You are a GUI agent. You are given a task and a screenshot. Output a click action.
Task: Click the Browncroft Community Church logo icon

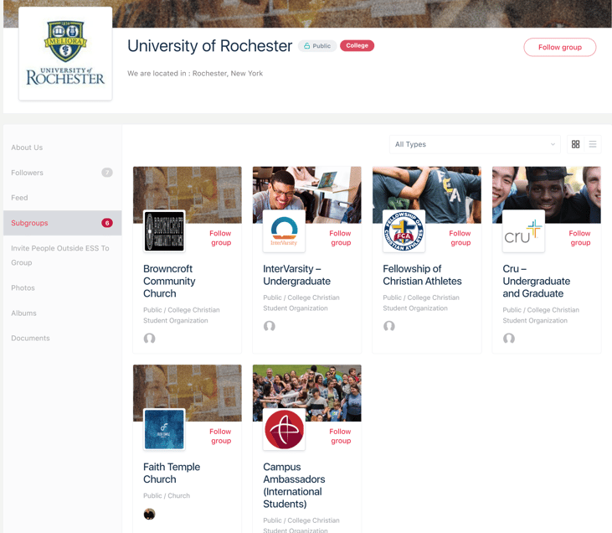tap(164, 231)
